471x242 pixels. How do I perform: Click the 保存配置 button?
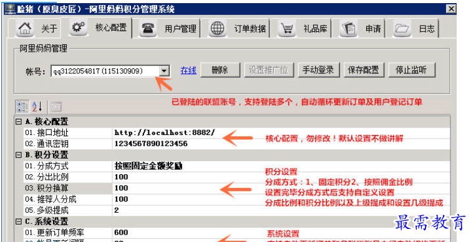click(364, 70)
